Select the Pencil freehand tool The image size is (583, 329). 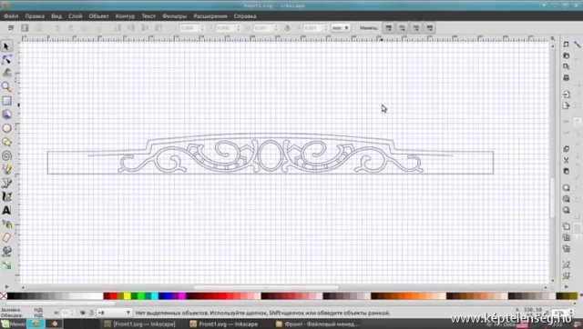6,169
